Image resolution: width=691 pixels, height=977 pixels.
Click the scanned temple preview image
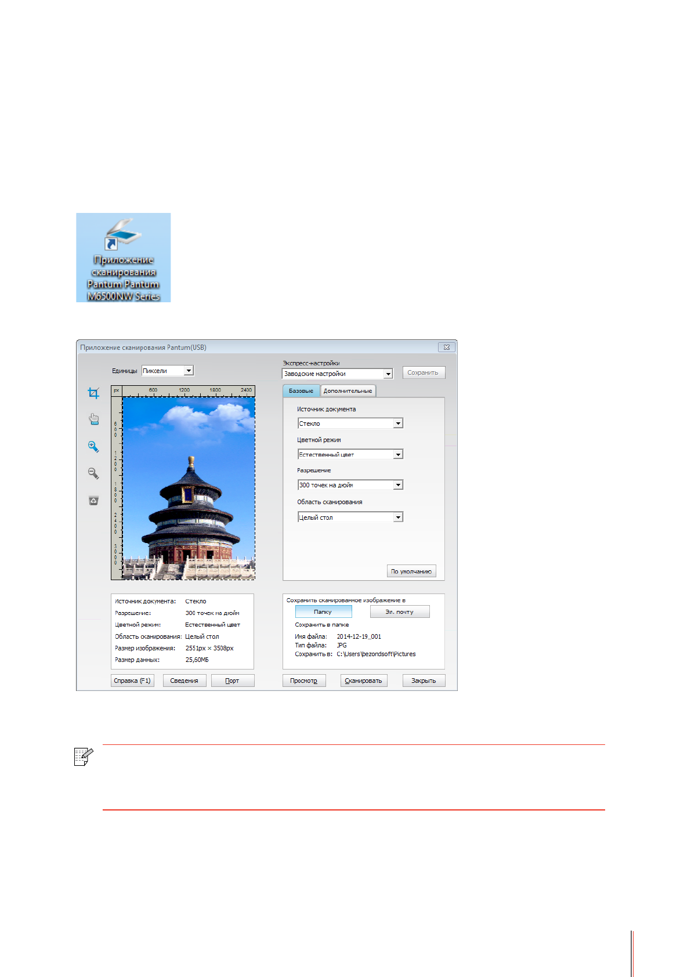coord(189,488)
